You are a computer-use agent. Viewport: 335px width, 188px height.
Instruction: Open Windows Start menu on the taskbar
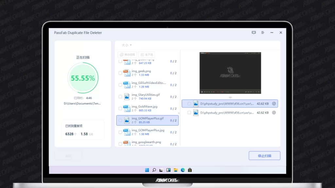pyautogui.click(x=147, y=170)
